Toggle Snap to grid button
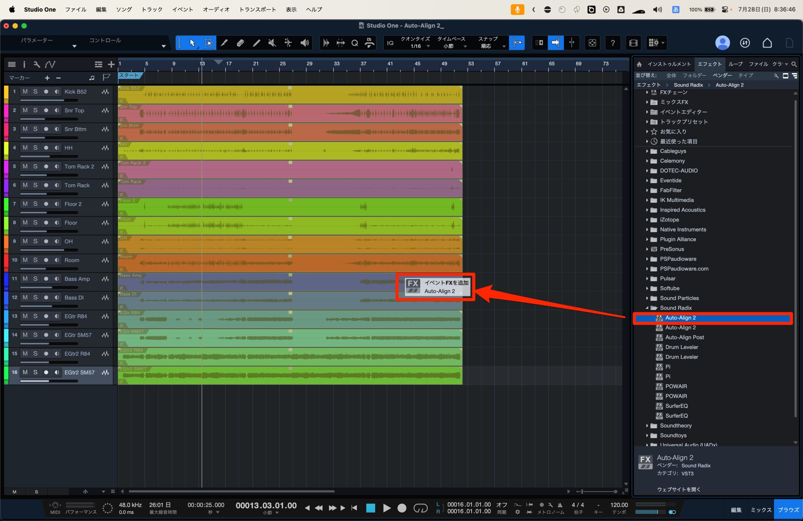803x521 pixels. click(x=517, y=43)
